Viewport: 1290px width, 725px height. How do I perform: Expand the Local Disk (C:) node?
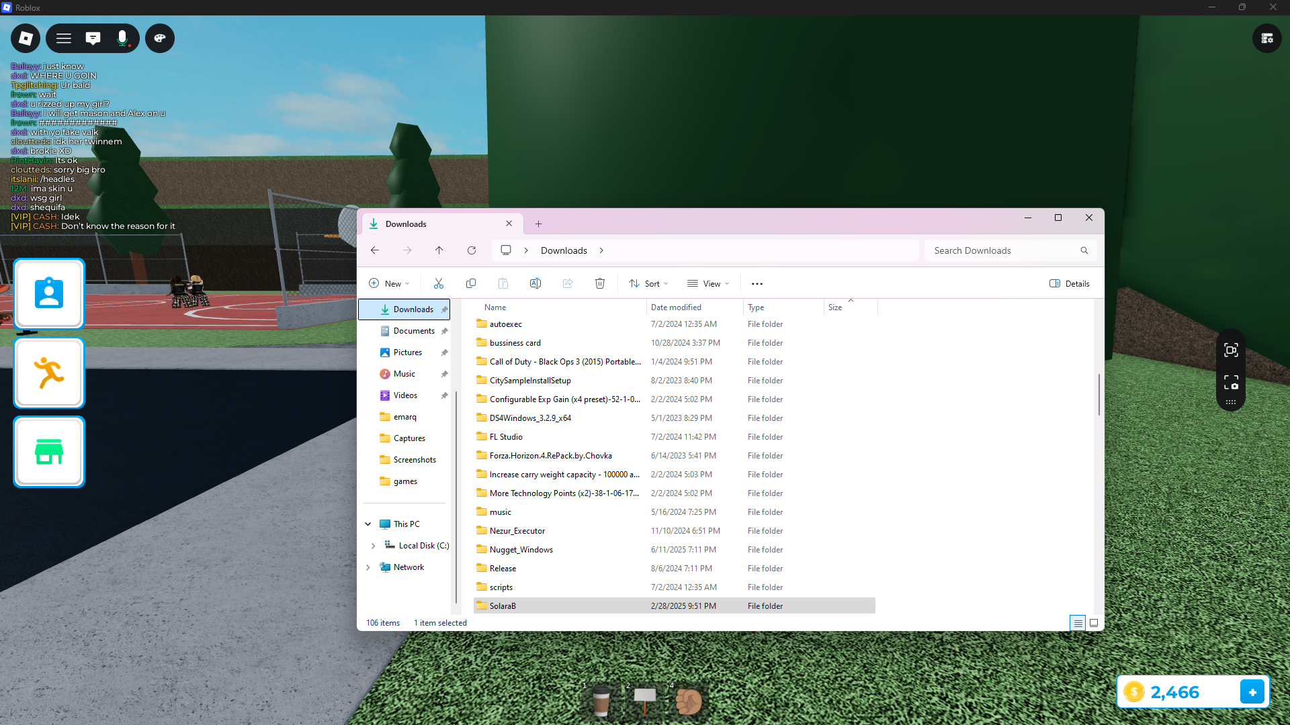point(374,546)
